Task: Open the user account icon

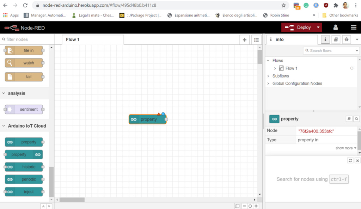Action: (x=336, y=27)
